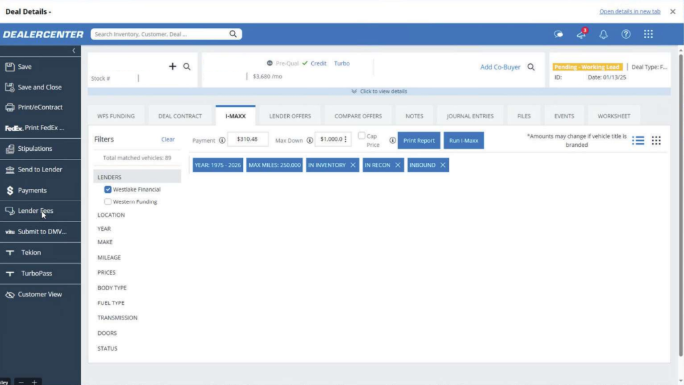684x385 pixels.
Task: Expand Click to view details bar
Action: 379,91
